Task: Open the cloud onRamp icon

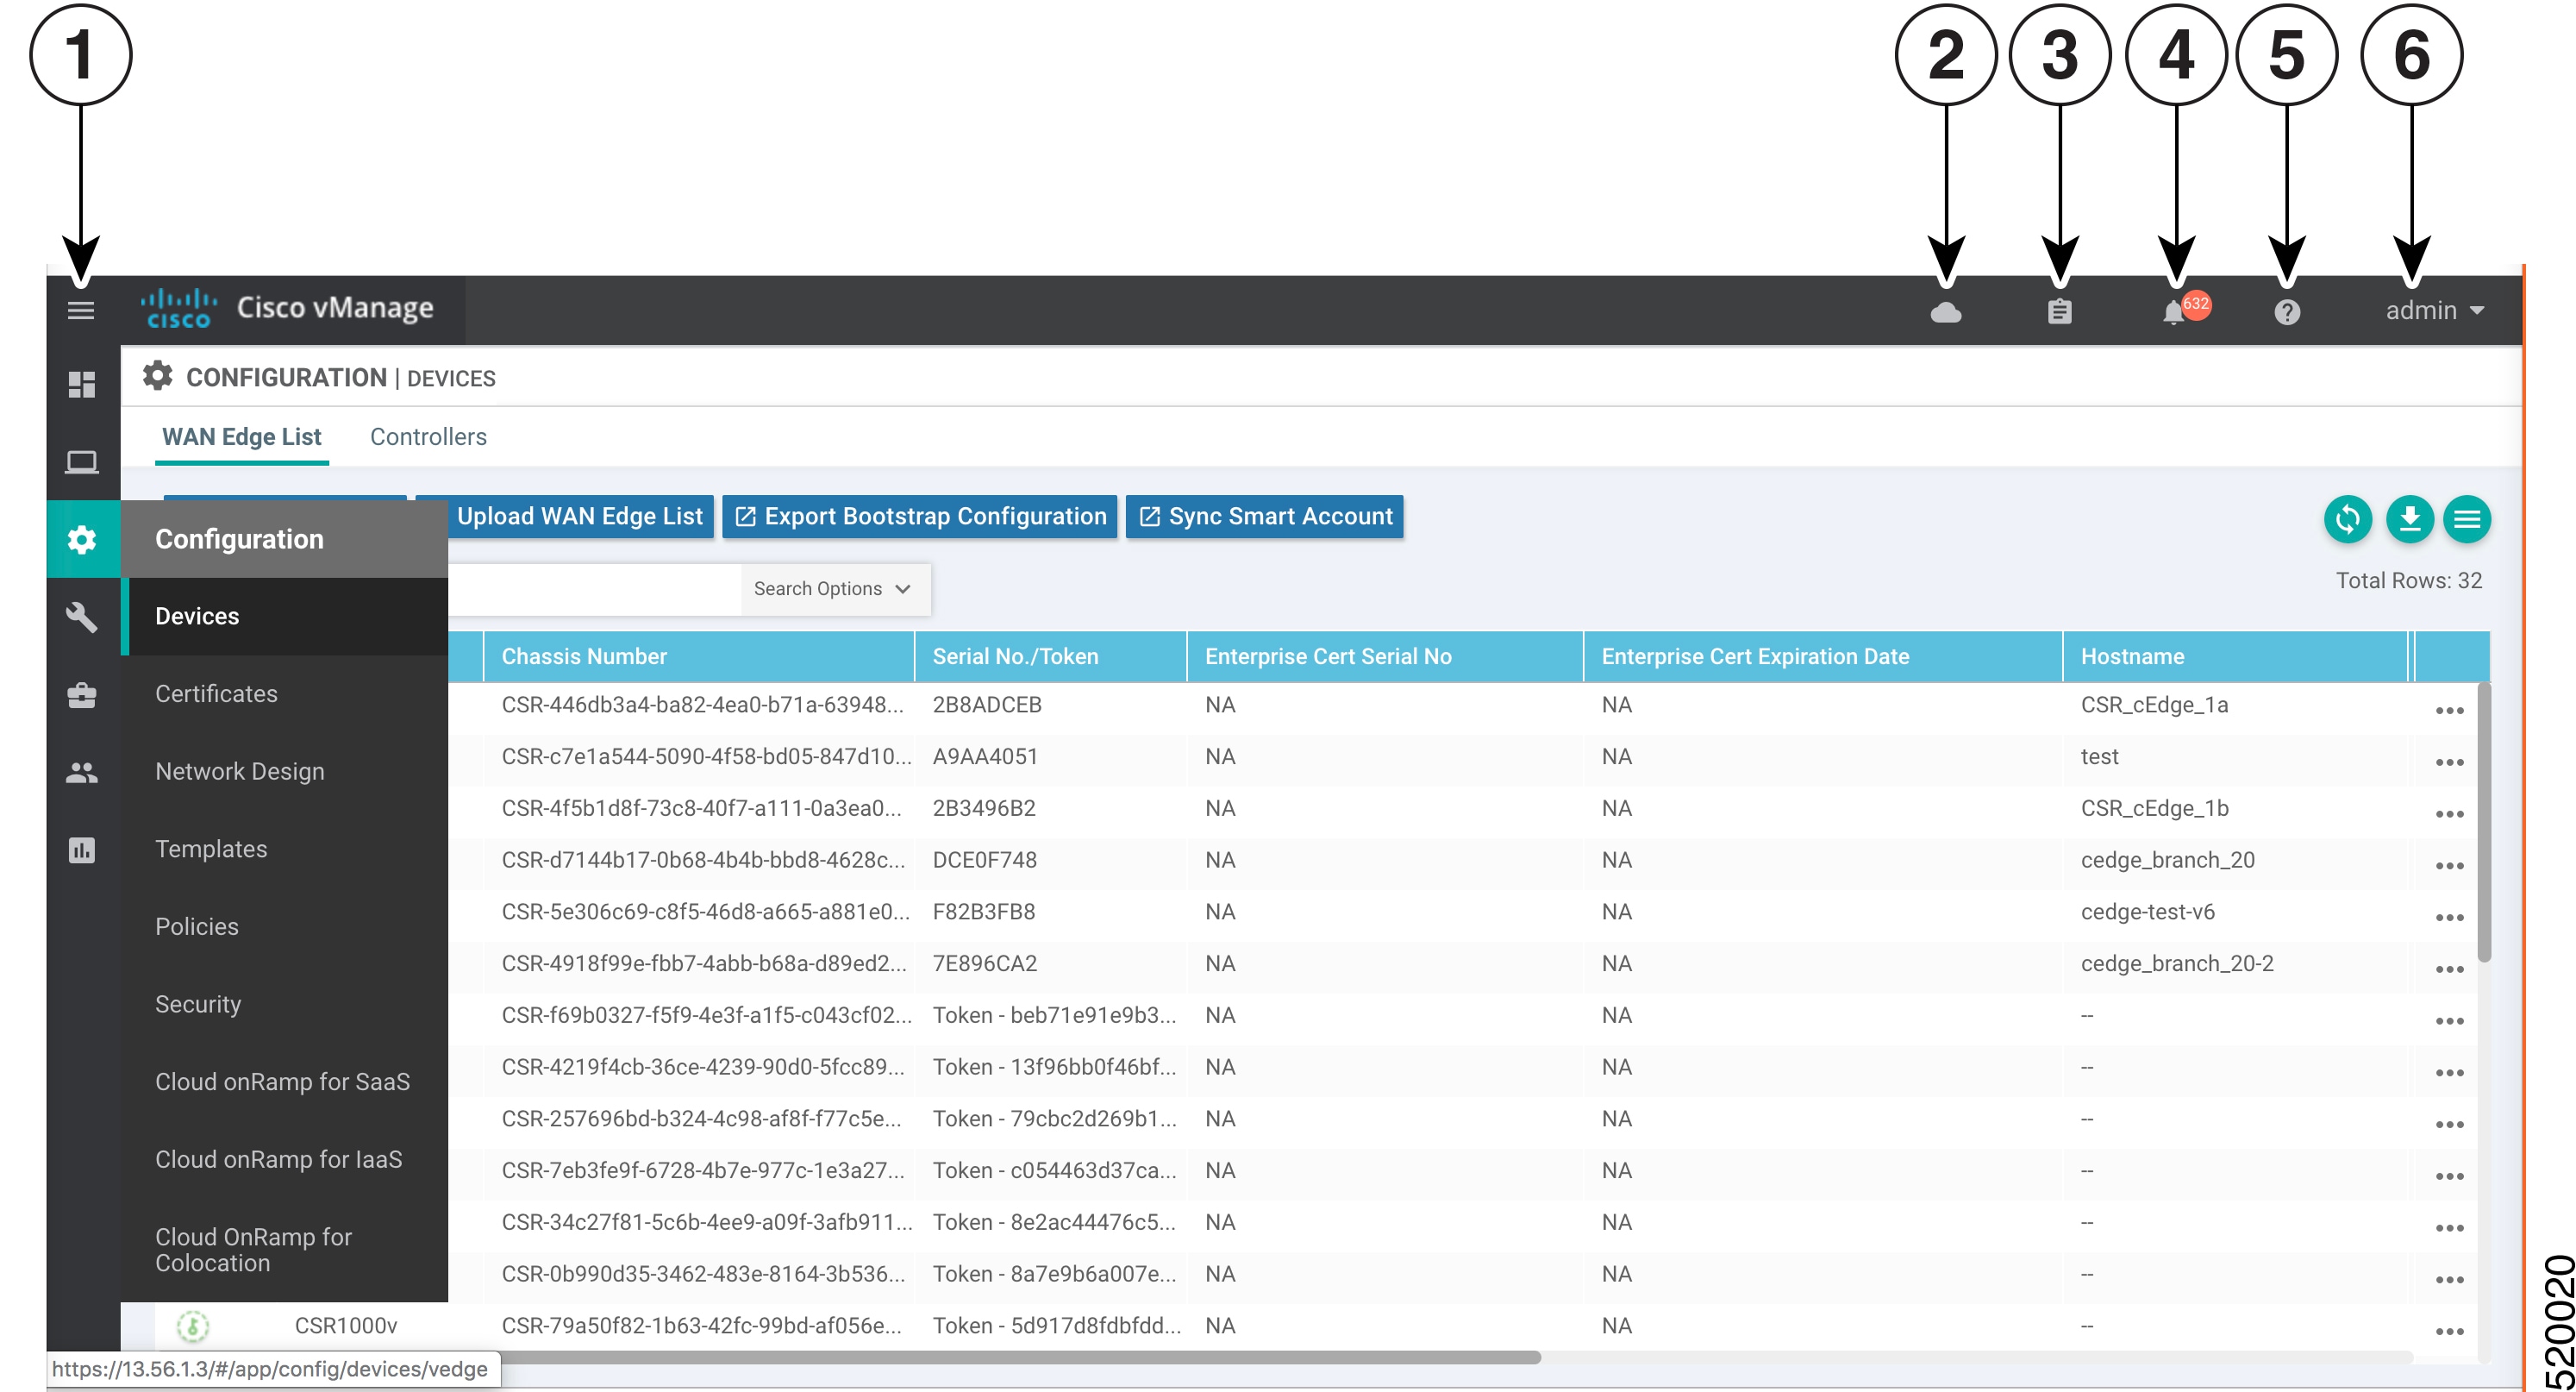Action: coord(1945,312)
